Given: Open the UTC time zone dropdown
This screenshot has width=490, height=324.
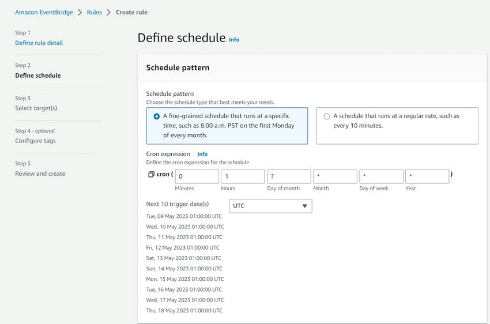Looking at the screenshot, I should tap(270, 206).
